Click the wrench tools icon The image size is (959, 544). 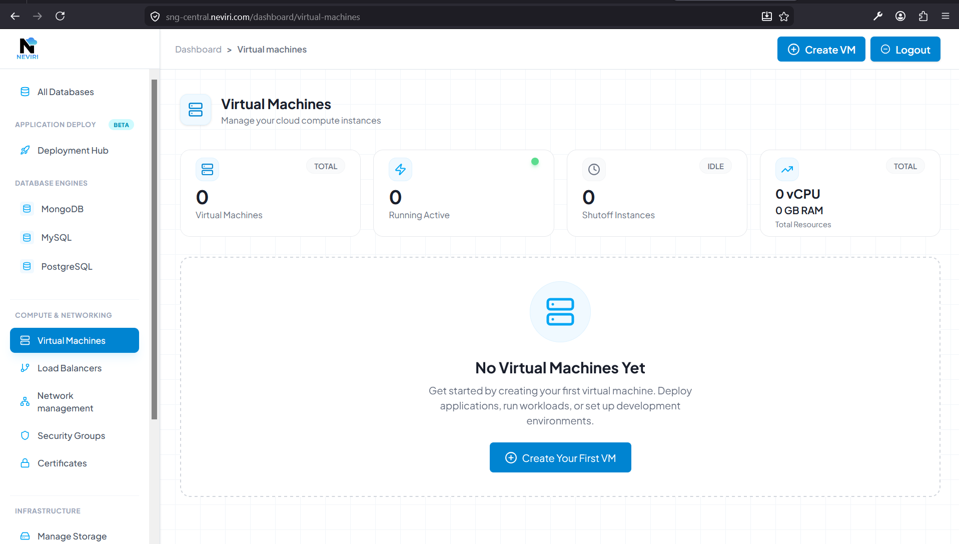[878, 16]
